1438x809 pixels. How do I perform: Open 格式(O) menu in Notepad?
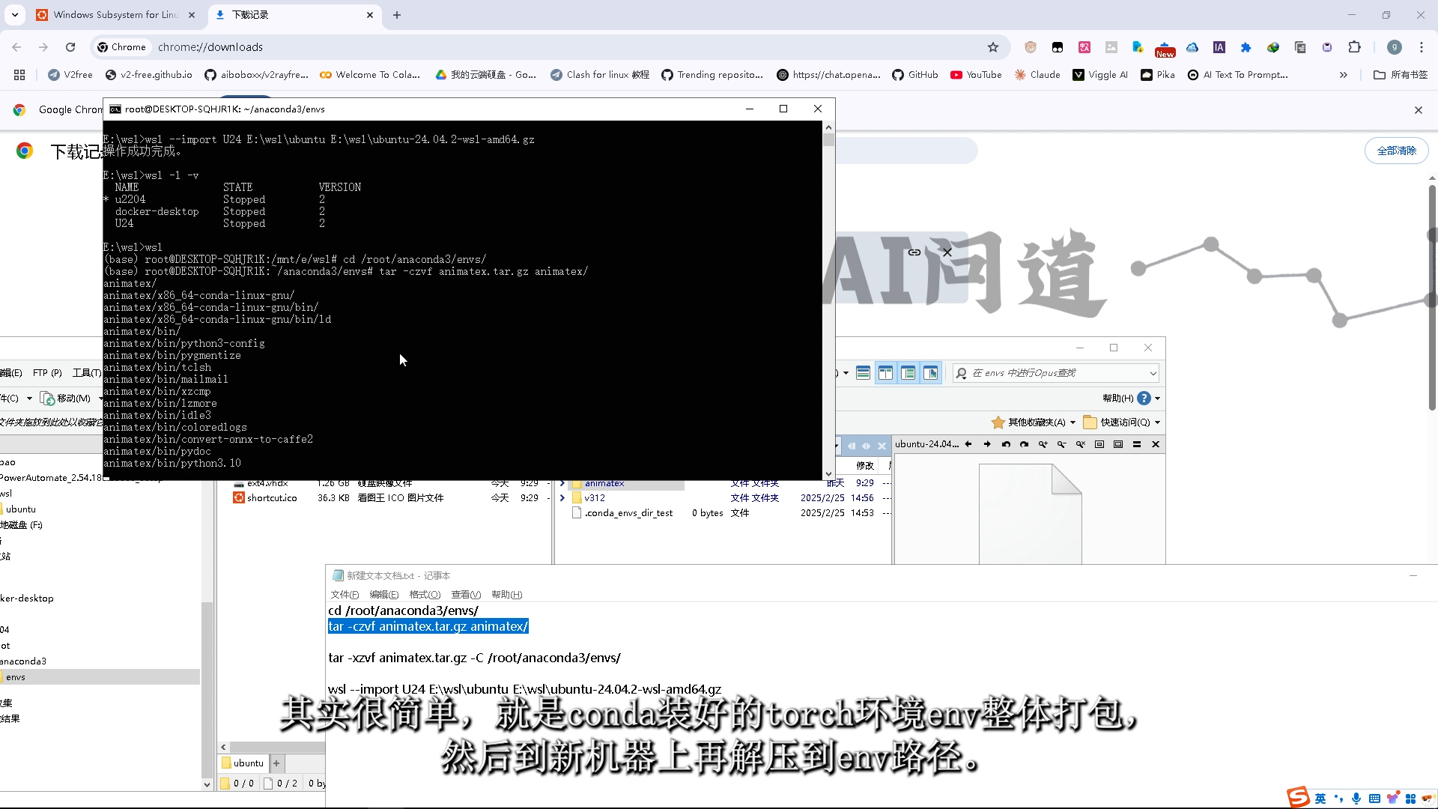[425, 595]
